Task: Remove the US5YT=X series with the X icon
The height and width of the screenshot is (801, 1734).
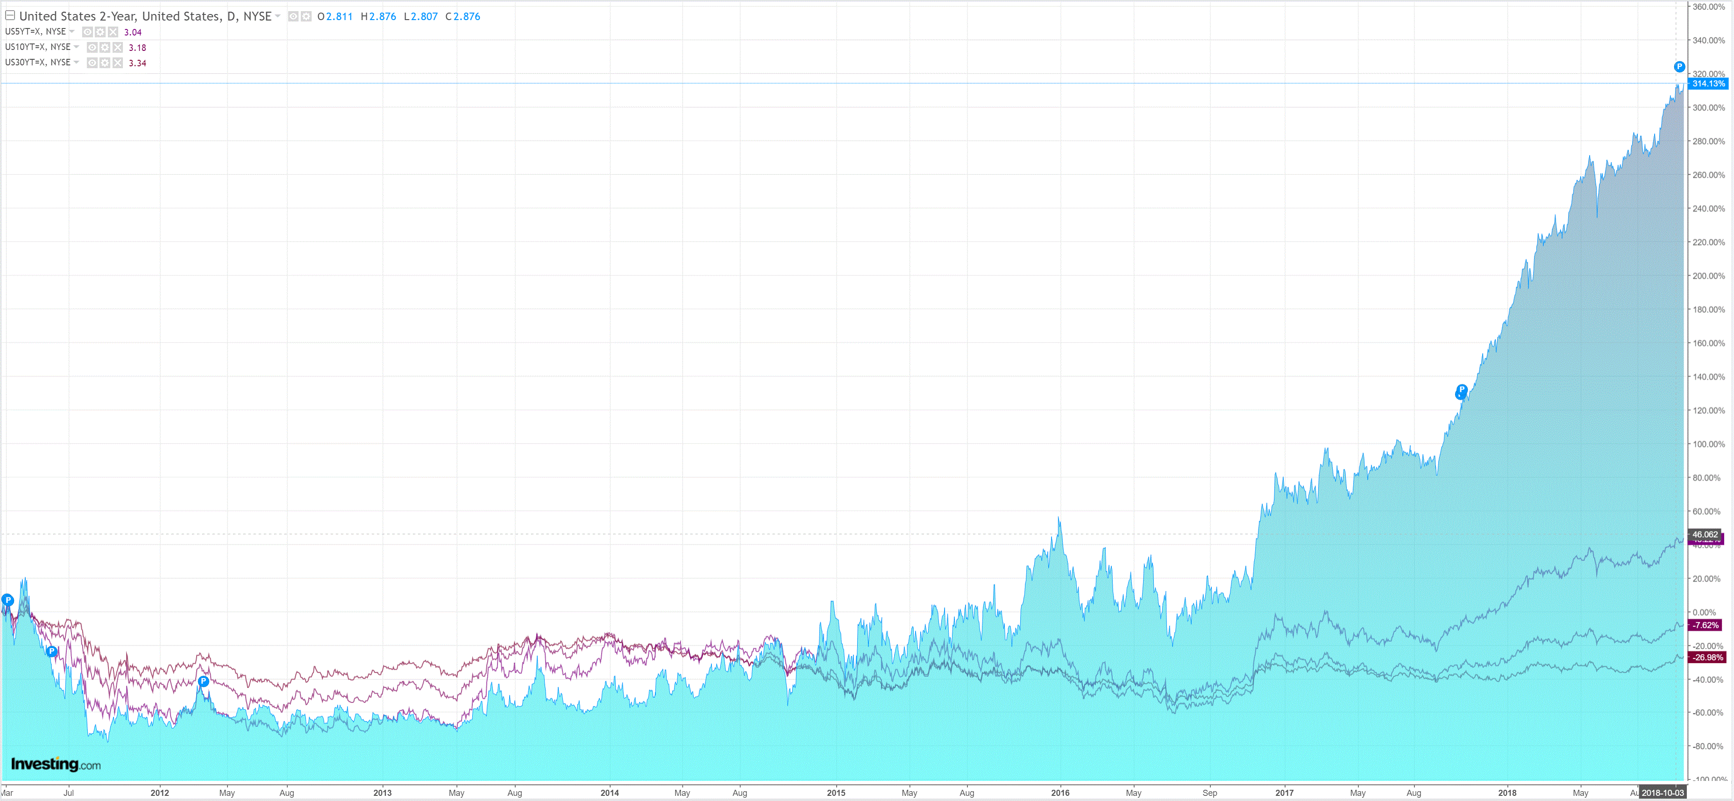Action: click(113, 32)
